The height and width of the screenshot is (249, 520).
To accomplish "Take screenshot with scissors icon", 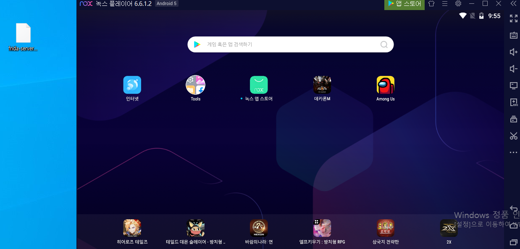I will click(513, 136).
